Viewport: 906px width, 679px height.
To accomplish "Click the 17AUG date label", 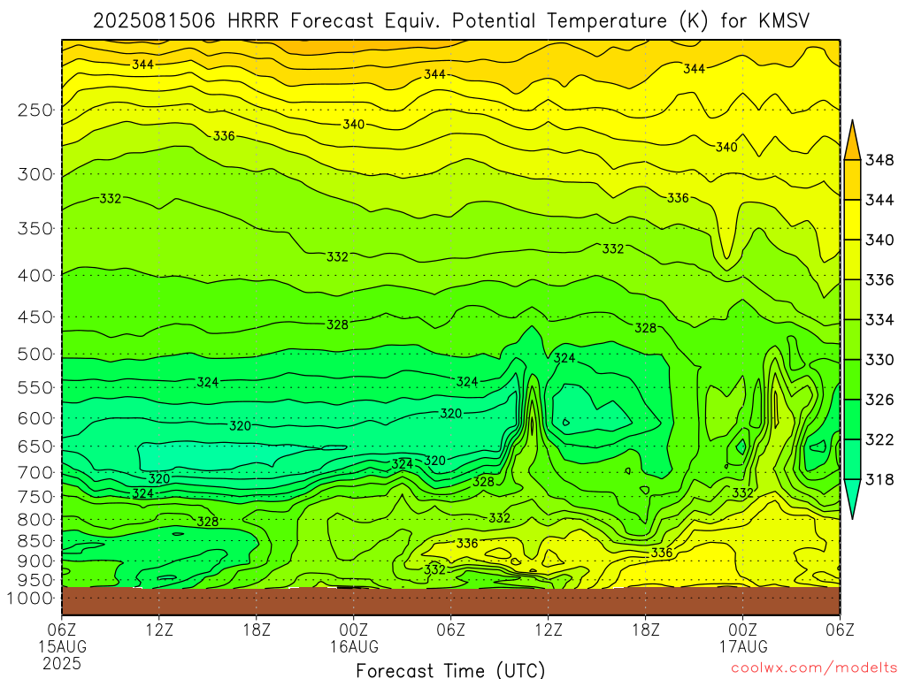I will pos(743,646).
